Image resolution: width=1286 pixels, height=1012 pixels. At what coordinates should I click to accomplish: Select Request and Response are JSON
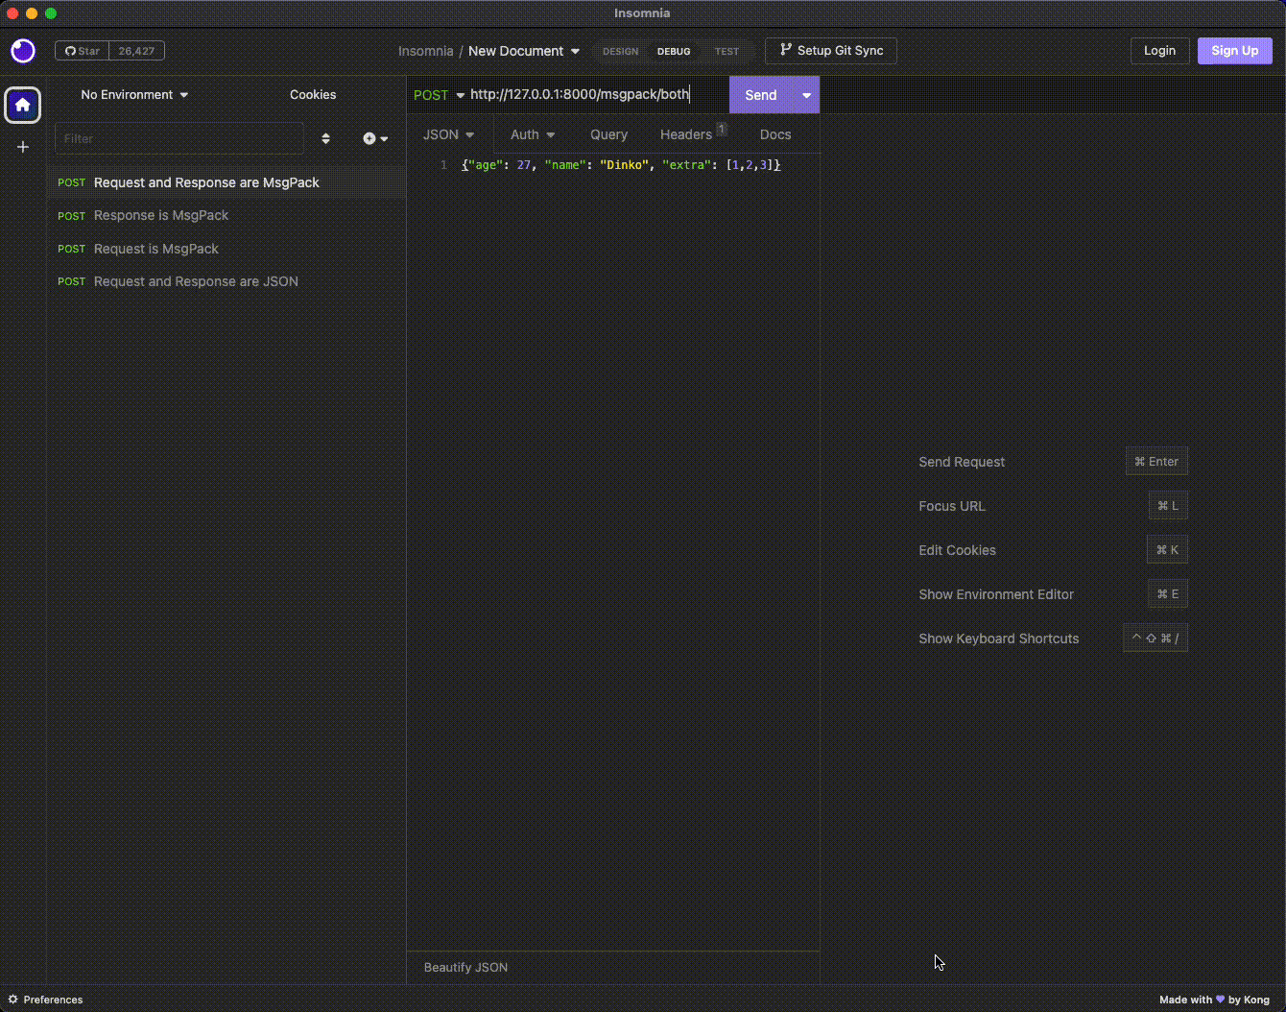[x=226, y=281]
